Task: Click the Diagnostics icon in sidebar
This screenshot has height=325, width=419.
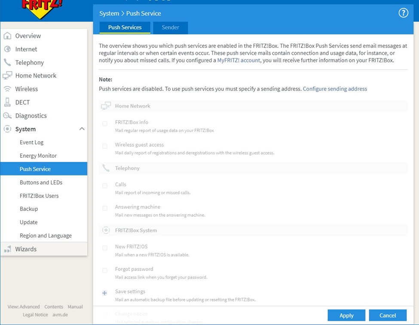Action: [x=7, y=116]
